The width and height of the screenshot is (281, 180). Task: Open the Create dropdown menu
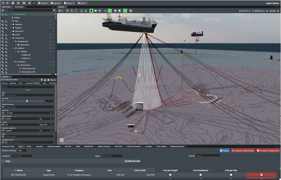(43, 3)
